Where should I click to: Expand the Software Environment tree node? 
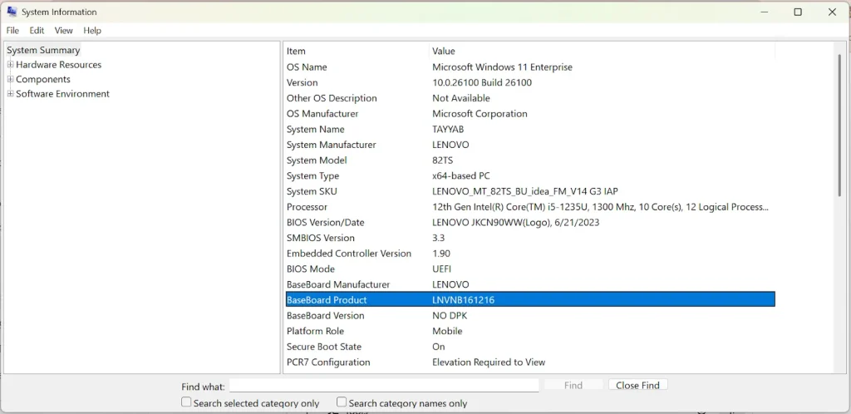[11, 94]
